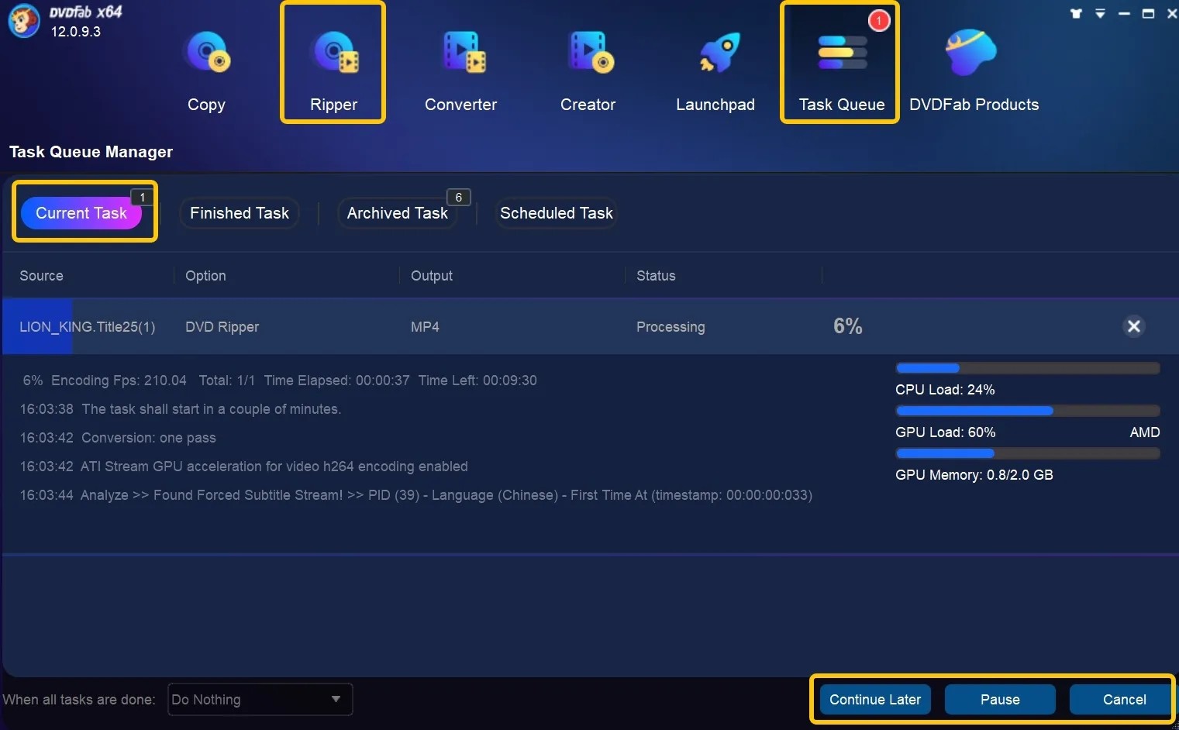The height and width of the screenshot is (730, 1179).
Task: Click the Forced Subtitle Stream log line
Action: 416,495
